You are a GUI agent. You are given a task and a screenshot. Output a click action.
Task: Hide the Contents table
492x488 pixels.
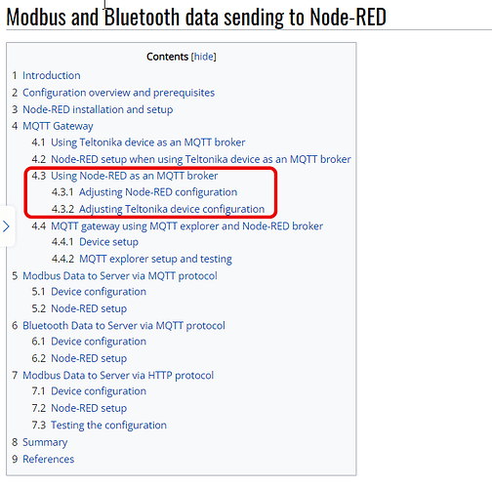tap(204, 57)
